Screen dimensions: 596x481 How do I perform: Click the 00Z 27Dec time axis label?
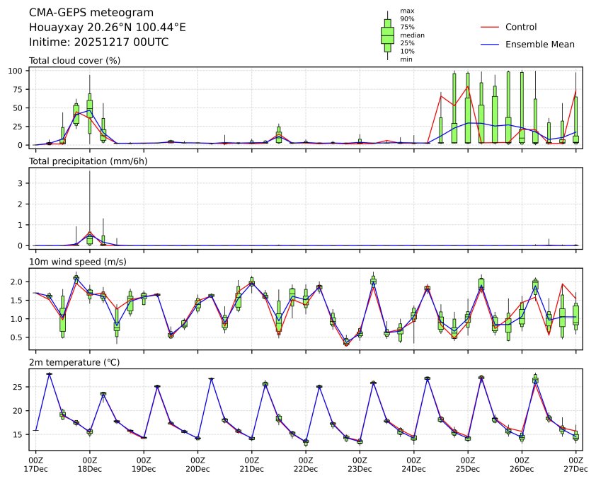[575, 464]
